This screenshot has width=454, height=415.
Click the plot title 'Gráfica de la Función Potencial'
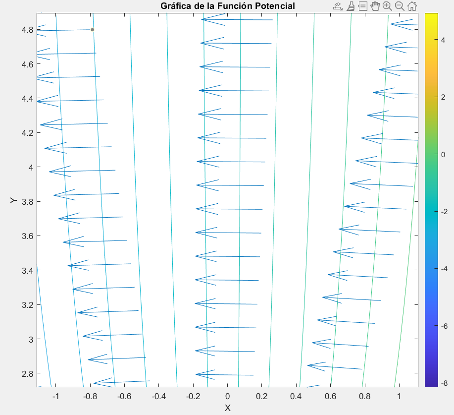click(227, 6)
